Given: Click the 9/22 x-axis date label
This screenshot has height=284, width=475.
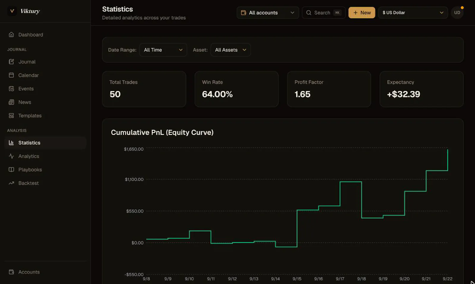Looking at the screenshot, I should (x=448, y=279).
